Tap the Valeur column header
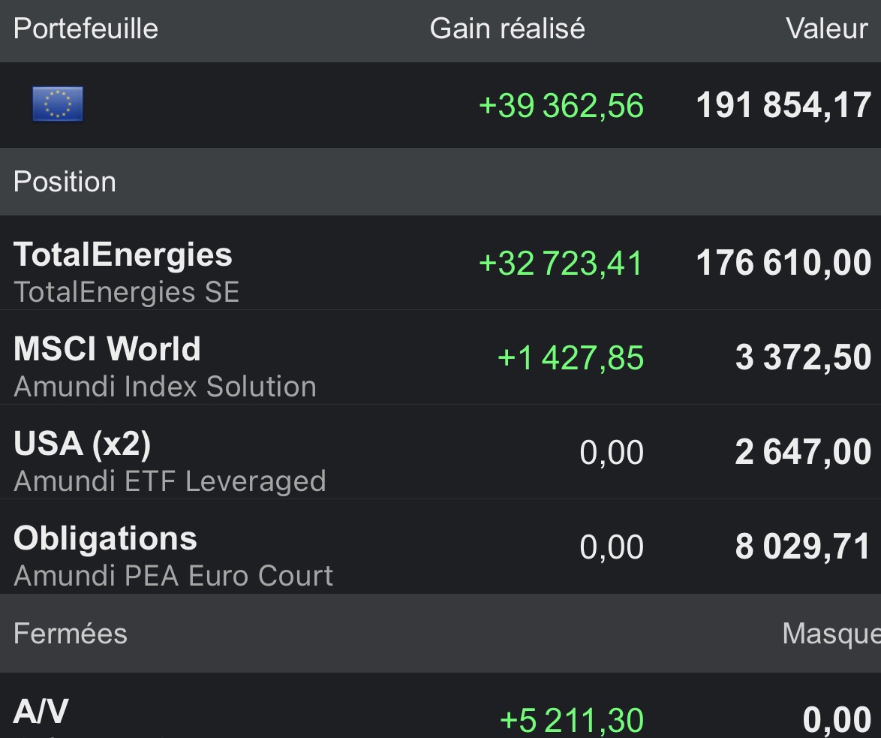Image resolution: width=881 pixels, height=738 pixels. click(x=827, y=29)
